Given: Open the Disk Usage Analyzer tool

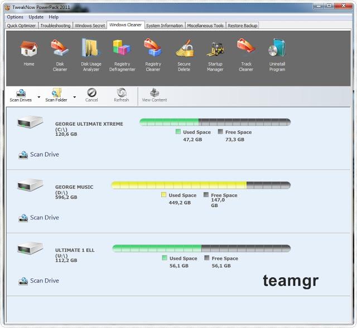Looking at the screenshot, I should [x=91, y=55].
